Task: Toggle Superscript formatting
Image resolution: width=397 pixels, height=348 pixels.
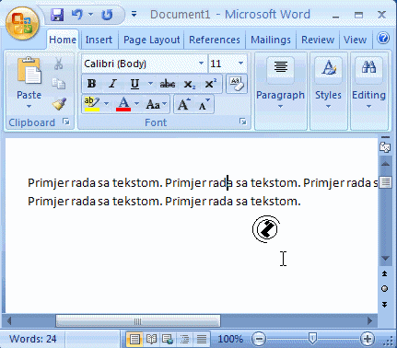Action: pyautogui.click(x=210, y=84)
